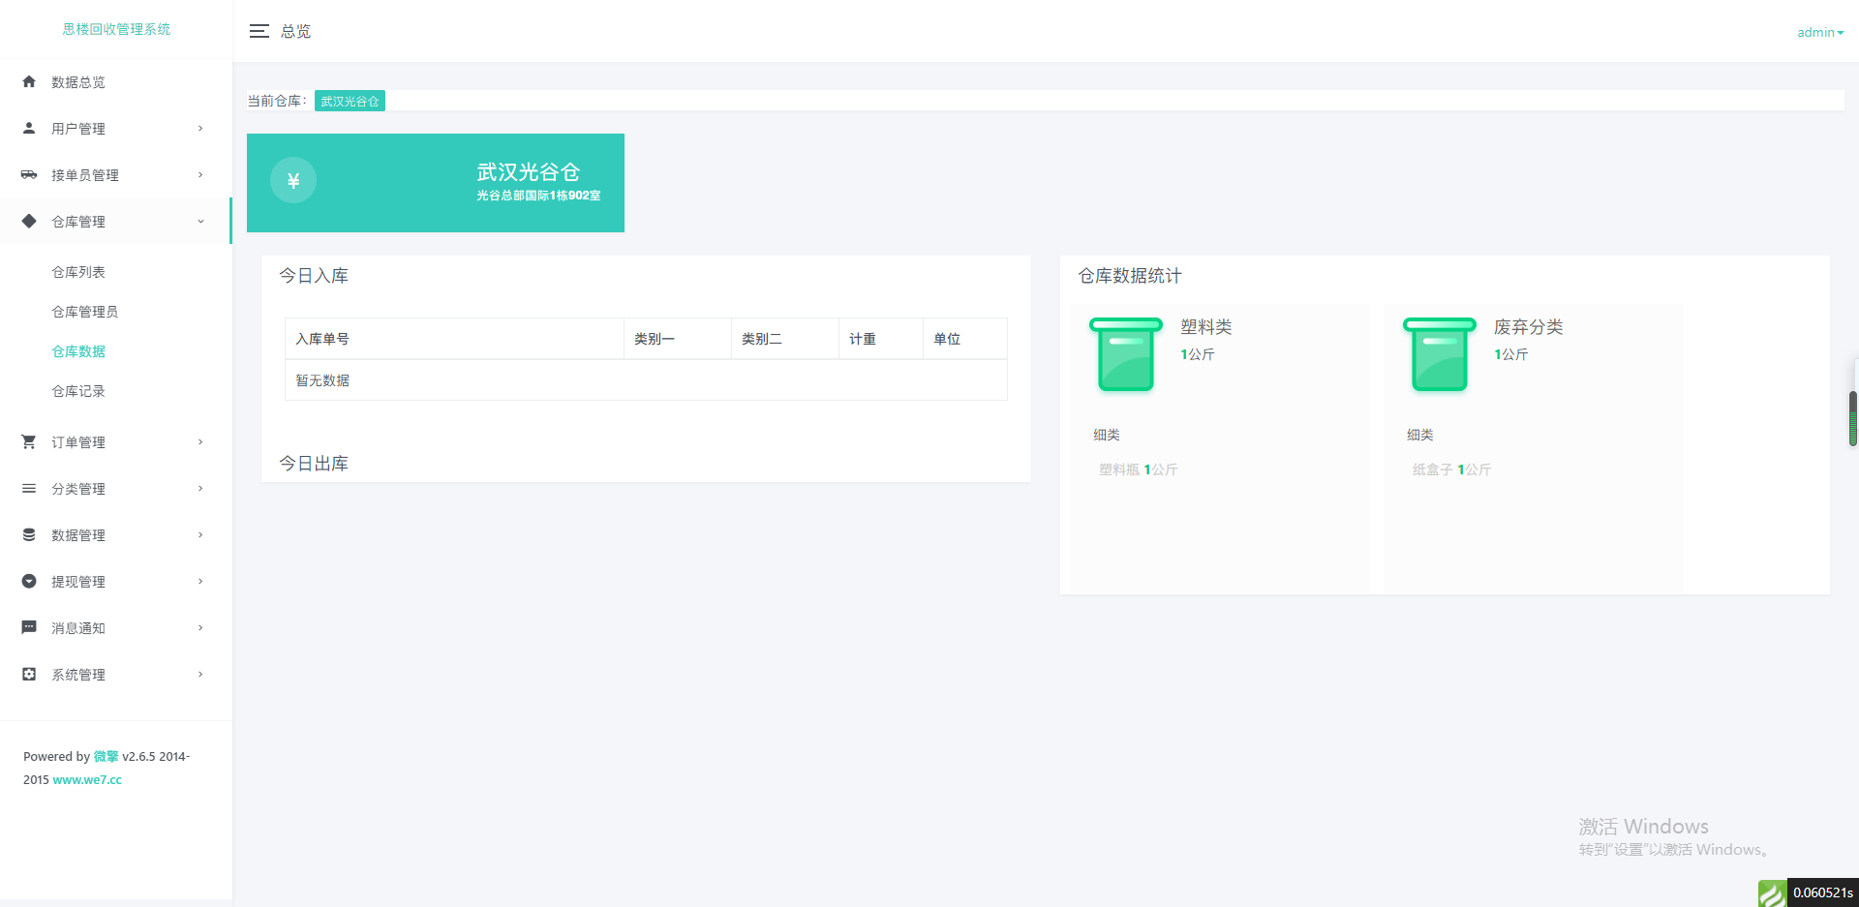The width and height of the screenshot is (1859, 907).
Task: Click the chat bubble icon beside 消息通知
Action: (29, 627)
